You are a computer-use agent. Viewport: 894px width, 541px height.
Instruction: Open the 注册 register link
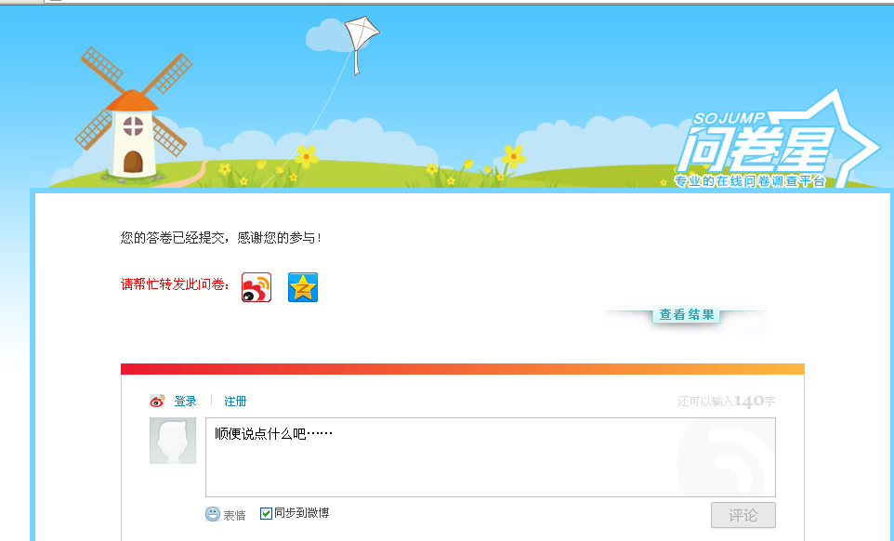(x=235, y=402)
